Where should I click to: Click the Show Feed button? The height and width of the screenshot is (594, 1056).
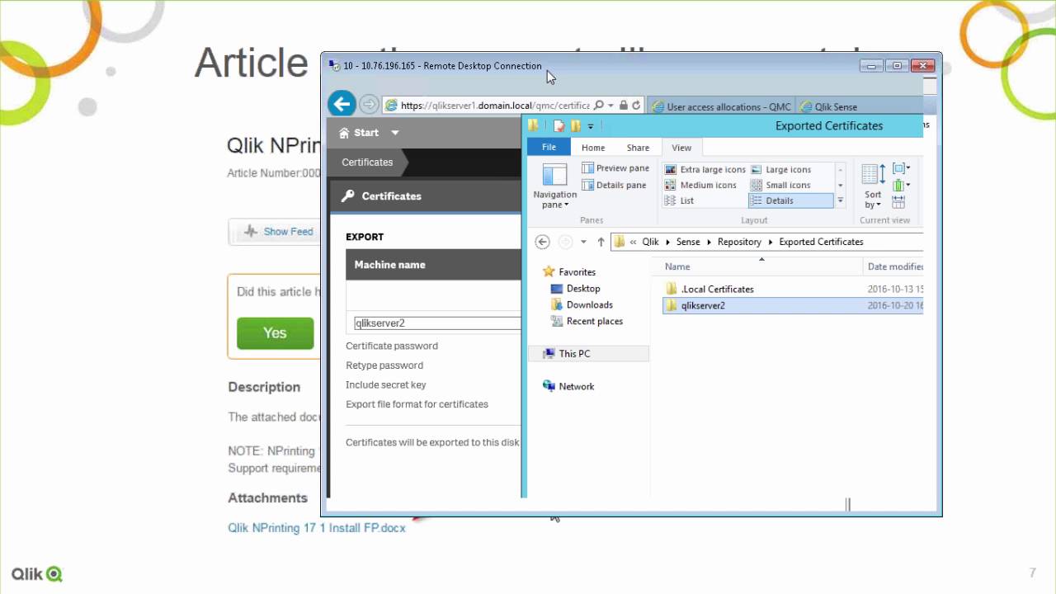click(277, 232)
